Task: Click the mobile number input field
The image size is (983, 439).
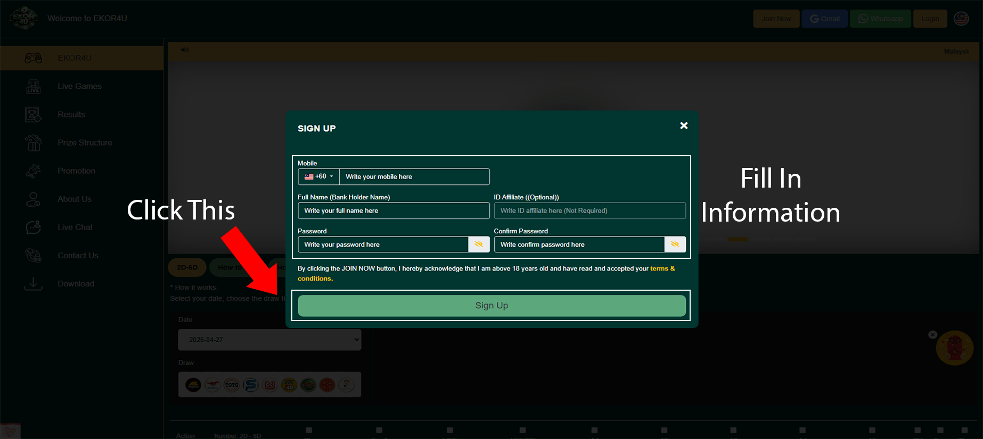Action: 414,176
